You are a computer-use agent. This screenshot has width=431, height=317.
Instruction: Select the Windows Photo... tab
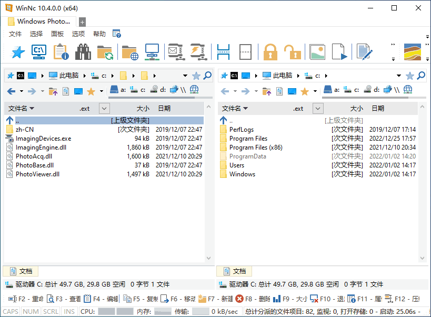coord(39,22)
